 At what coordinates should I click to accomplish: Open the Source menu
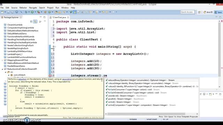14,8
